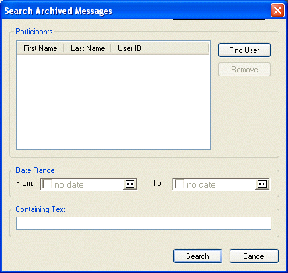The height and width of the screenshot is (273, 288).
Task: Sort participants by User ID column
Action: [160, 48]
